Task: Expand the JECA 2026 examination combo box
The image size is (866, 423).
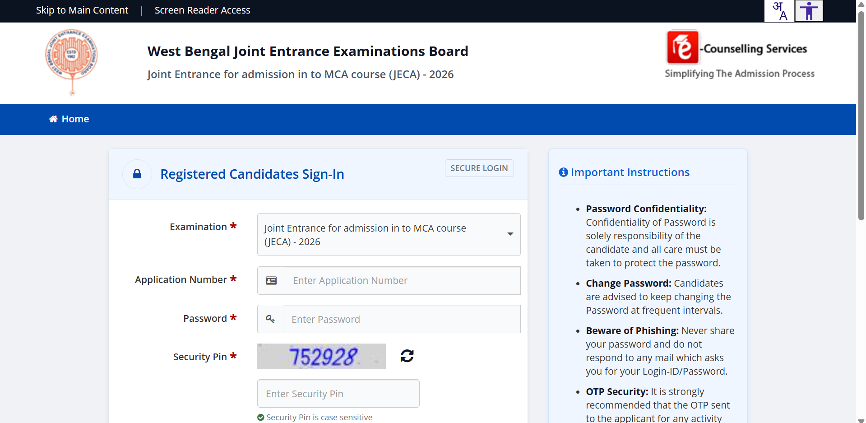Action: (388, 234)
